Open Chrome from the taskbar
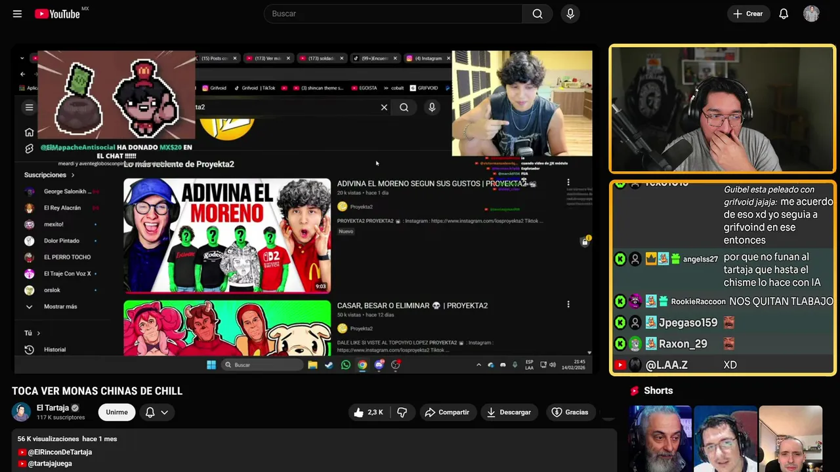 [362, 365]
